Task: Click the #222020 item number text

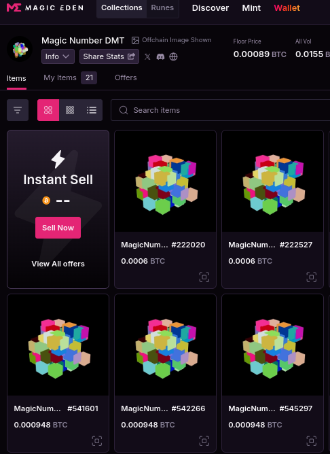Action: point(188,245)
